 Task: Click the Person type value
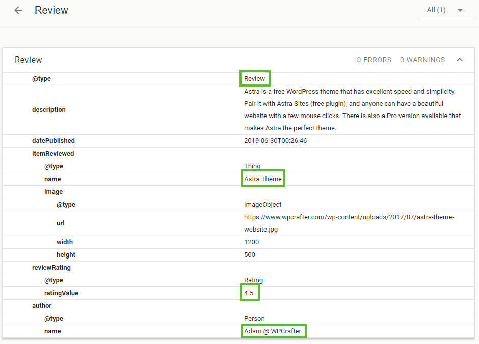click(254, 319)
